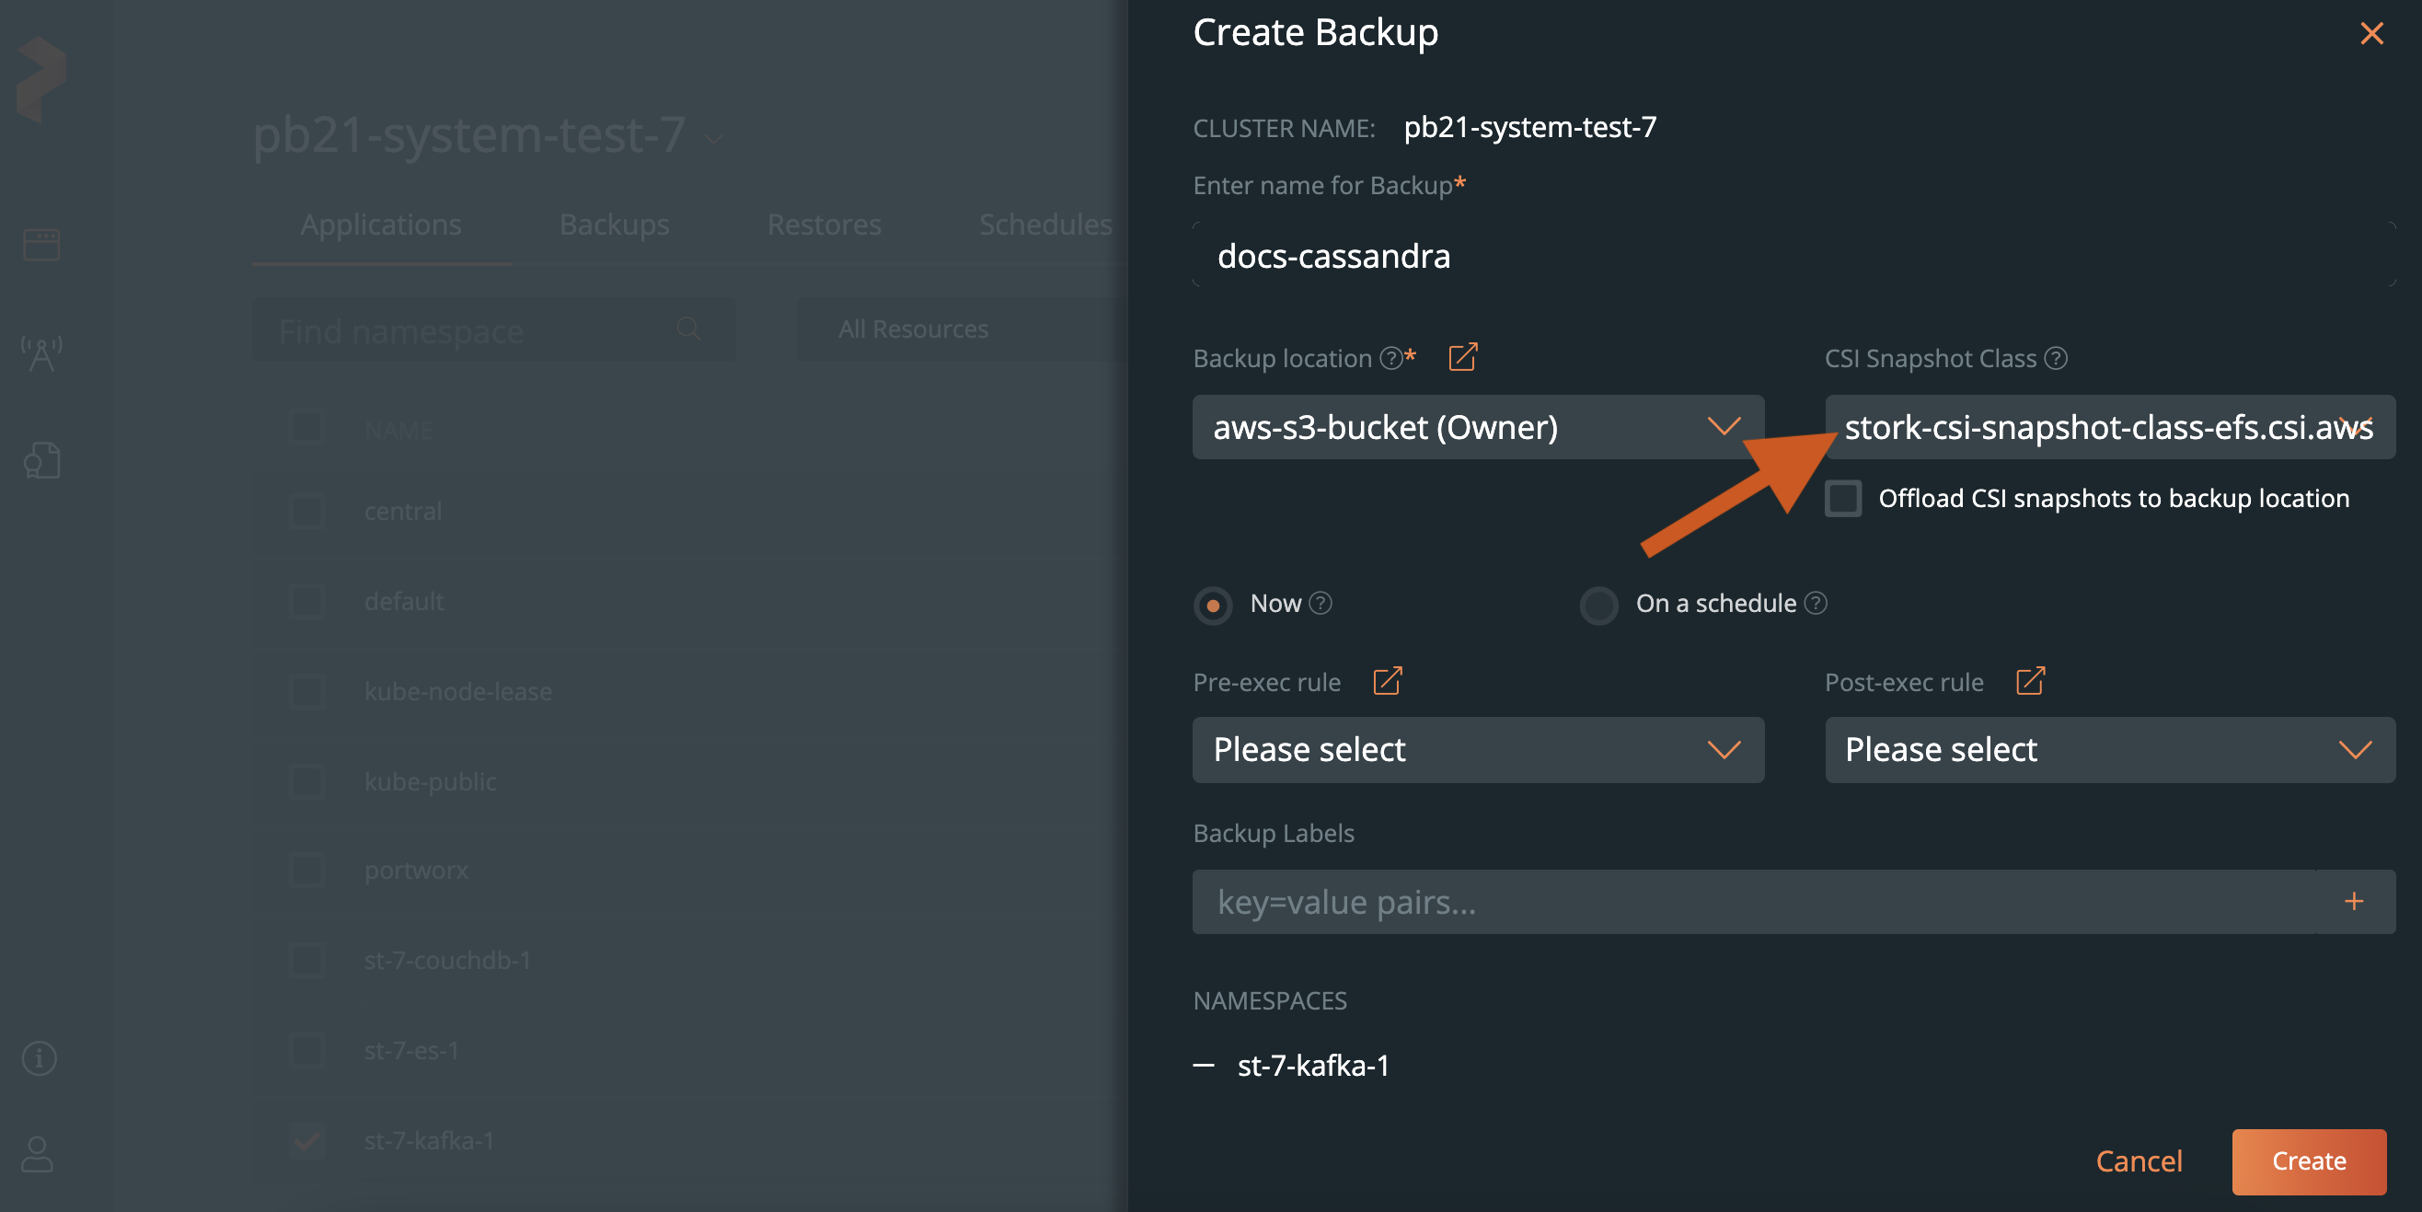2422x1212 pixels.
Task: Open the Post-exec rule external link icon
Action: point(2030,681)
